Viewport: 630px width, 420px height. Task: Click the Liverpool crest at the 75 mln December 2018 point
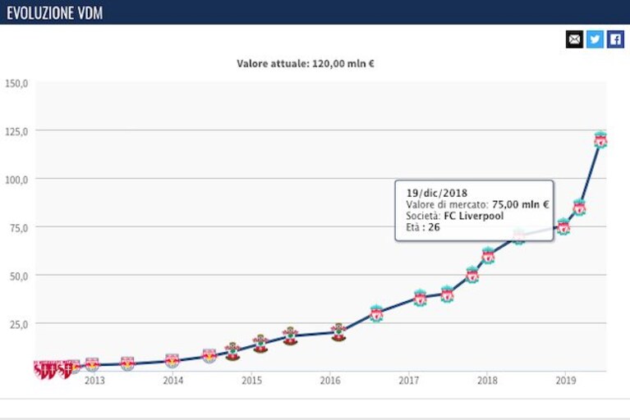[563, 226]
